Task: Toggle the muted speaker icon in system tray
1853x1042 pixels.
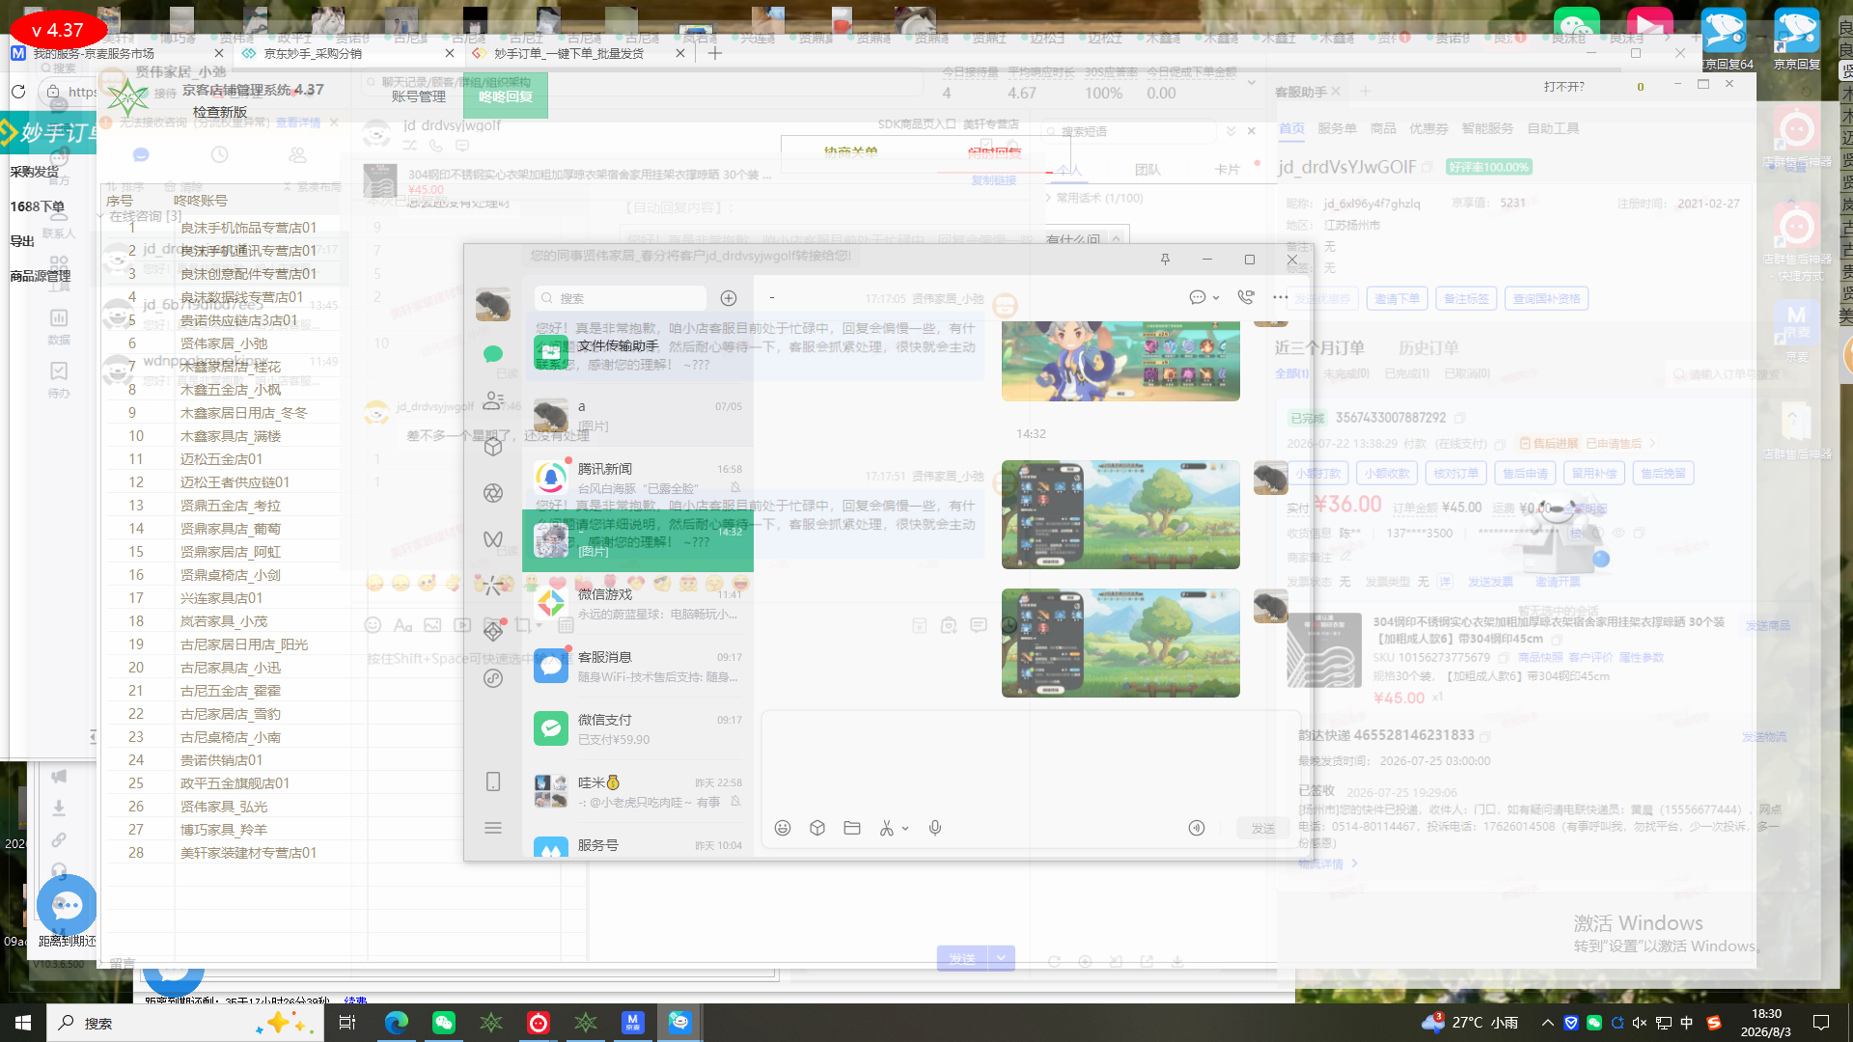Action: coord(1640,1023)
